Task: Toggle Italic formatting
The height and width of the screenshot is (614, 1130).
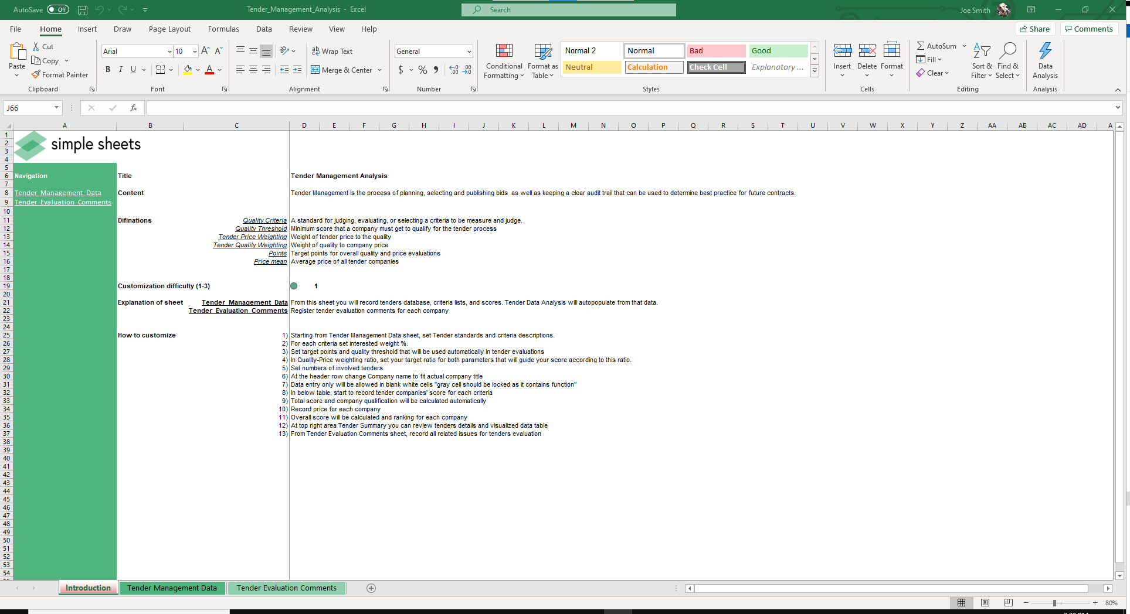Action: 120,70
